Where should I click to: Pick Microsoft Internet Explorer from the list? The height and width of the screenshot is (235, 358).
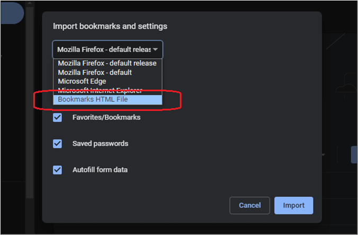coord(100,90)
